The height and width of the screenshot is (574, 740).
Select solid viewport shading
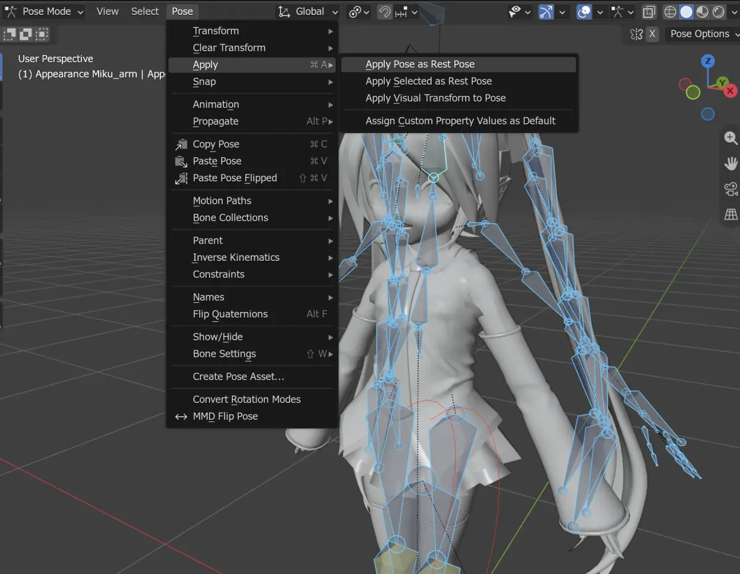(x=686, y=12)
